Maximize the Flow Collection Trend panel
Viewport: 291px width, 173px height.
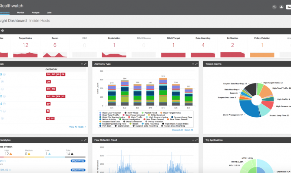196,140
